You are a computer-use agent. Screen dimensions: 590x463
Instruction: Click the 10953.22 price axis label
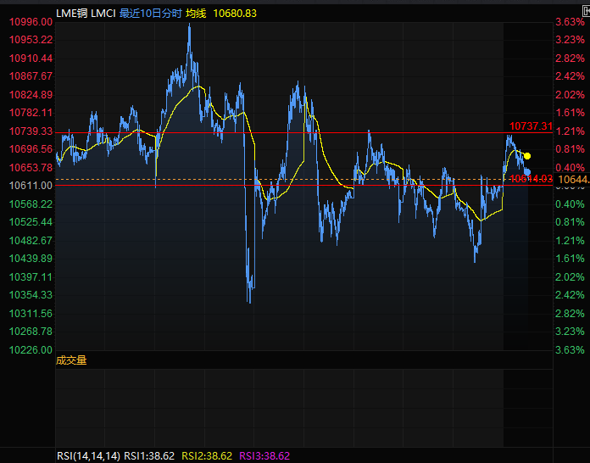[31, 40]
